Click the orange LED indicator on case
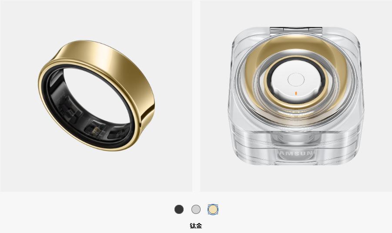 tap(296, 93)
